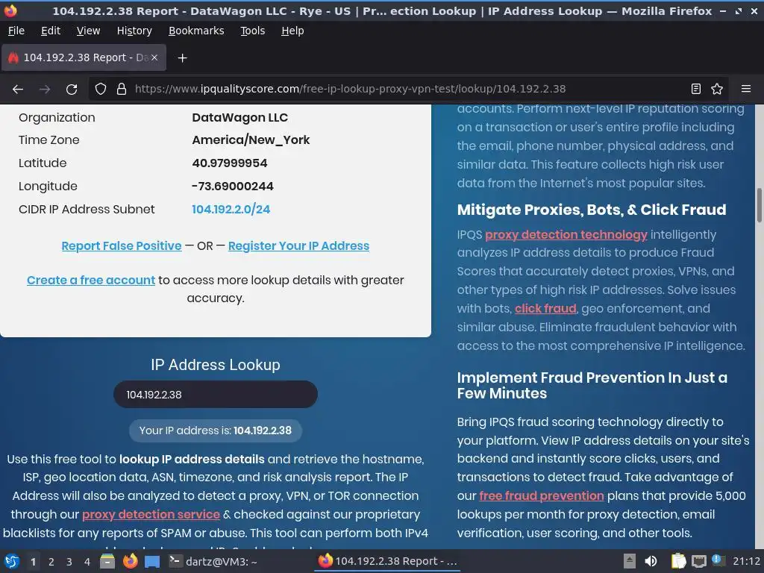The width and height of the screenshot is (764, 573).
Task: Click the IP Address Lookup heading
Action: tap(216, 365)
